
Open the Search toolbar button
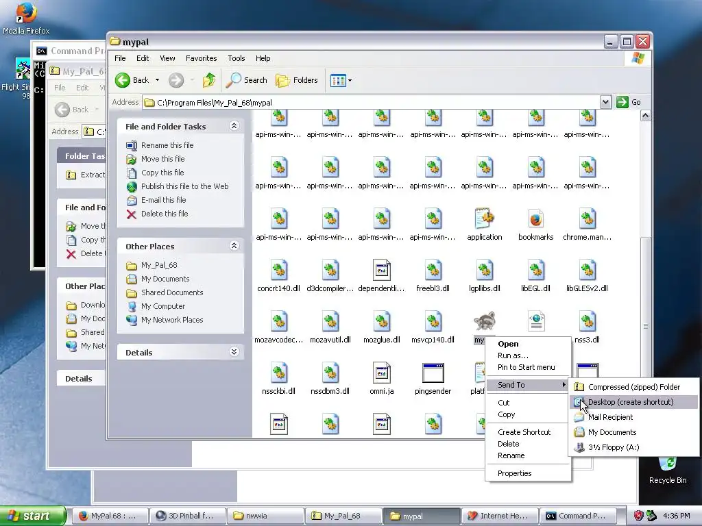pos(246,80)
